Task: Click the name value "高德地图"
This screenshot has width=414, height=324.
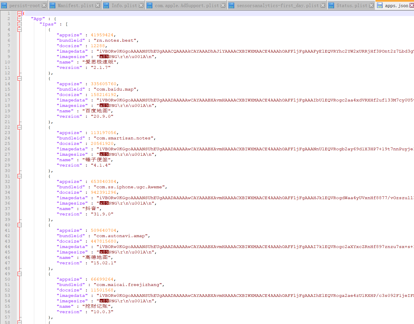Action: [96, 257]
